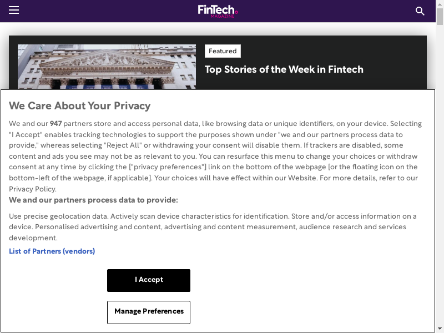Image resolution: width=444 pixels, height=333 pixels.
Task: Open Top Stories of the Week headline
Action: tap(284, 69)
